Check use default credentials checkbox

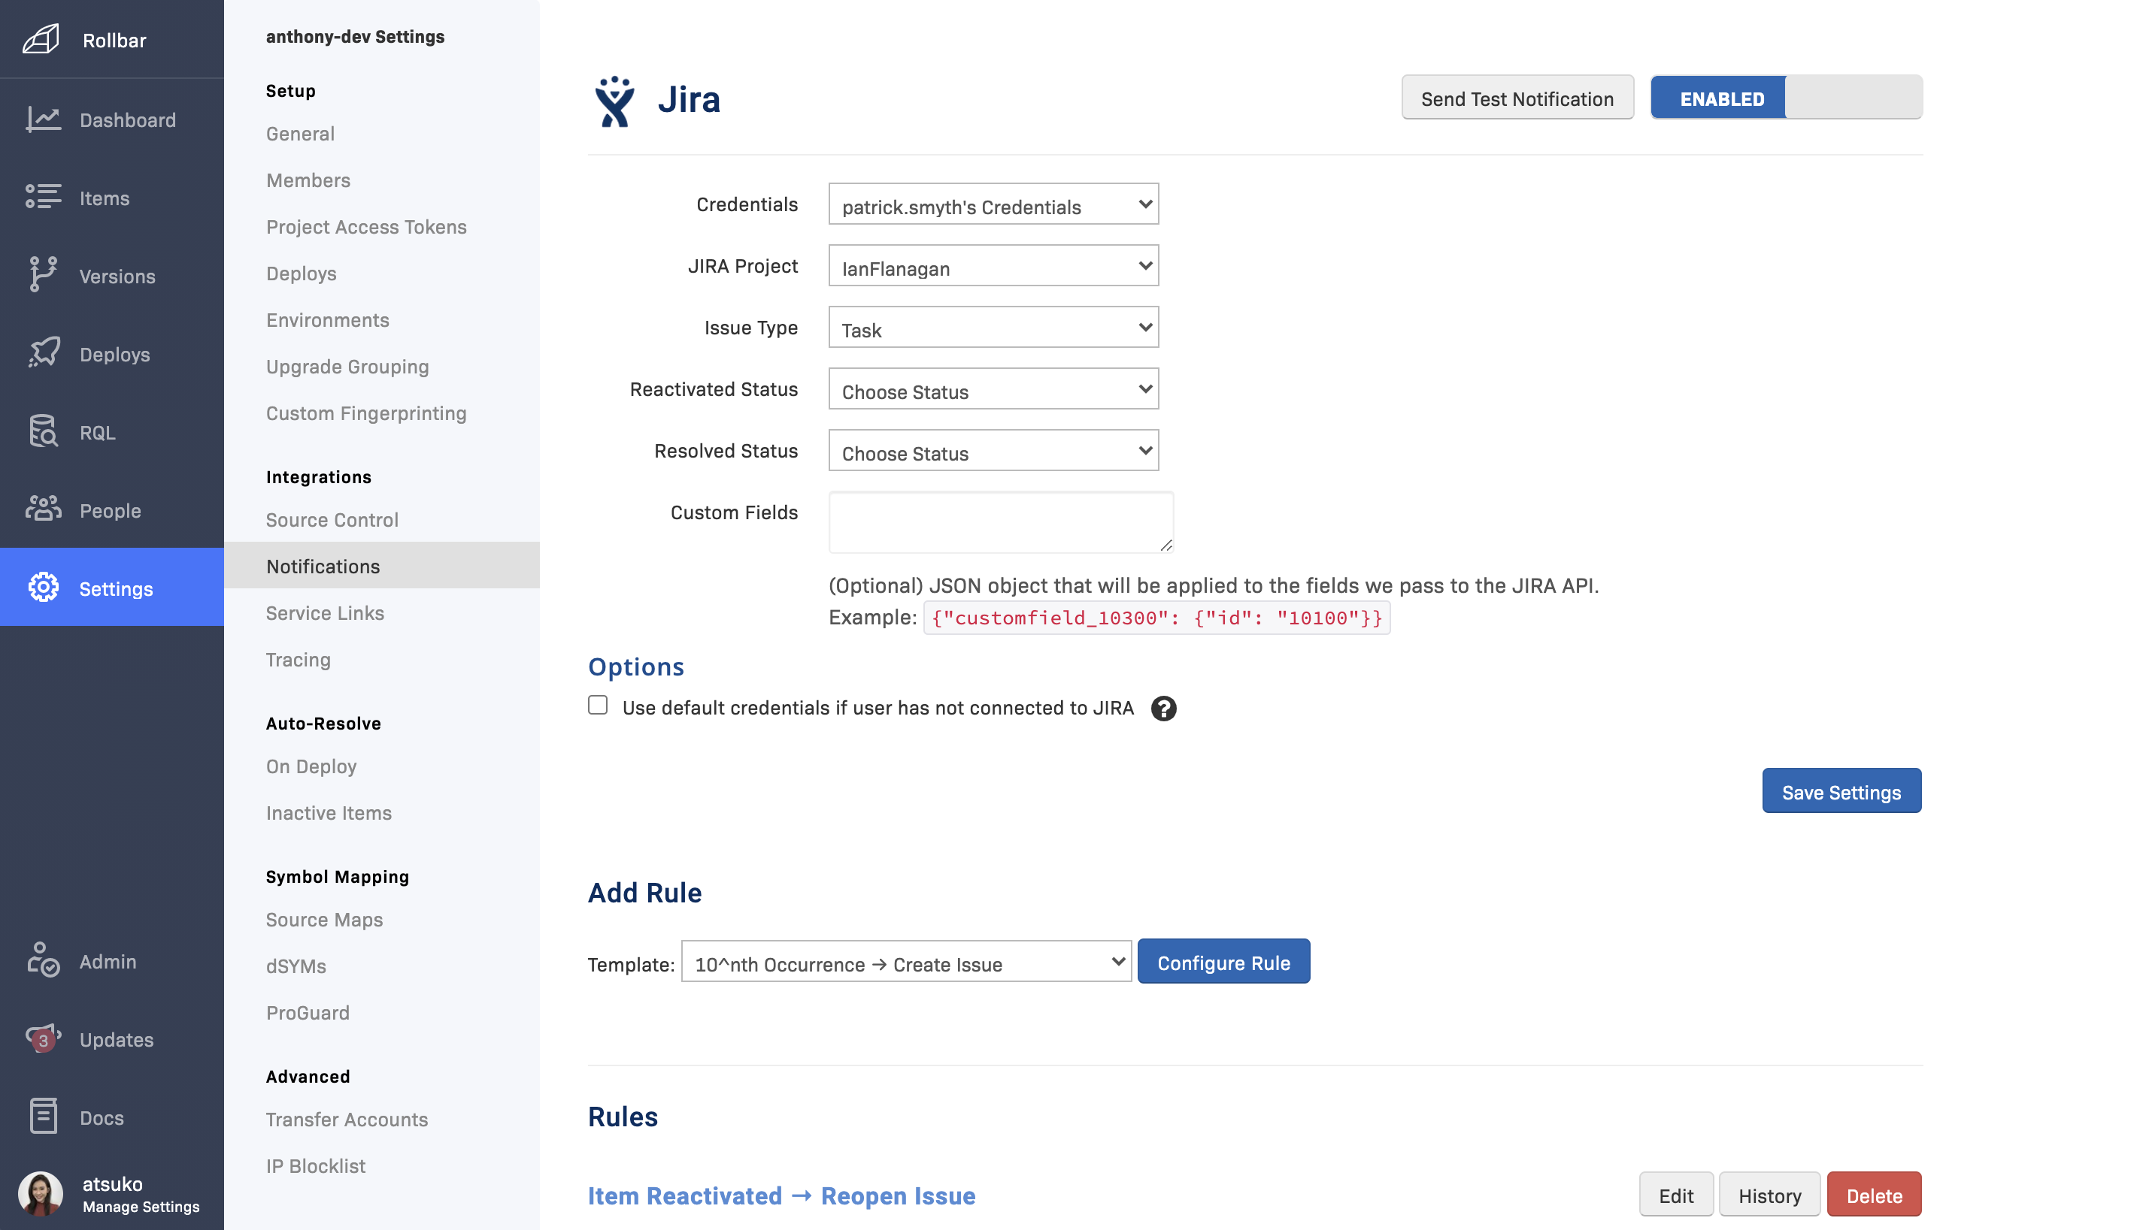coord(598,706)
